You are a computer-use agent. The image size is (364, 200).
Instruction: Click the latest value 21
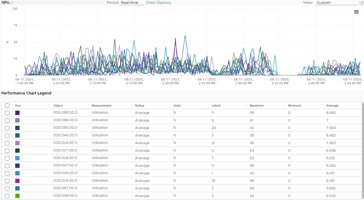(213, 143)
